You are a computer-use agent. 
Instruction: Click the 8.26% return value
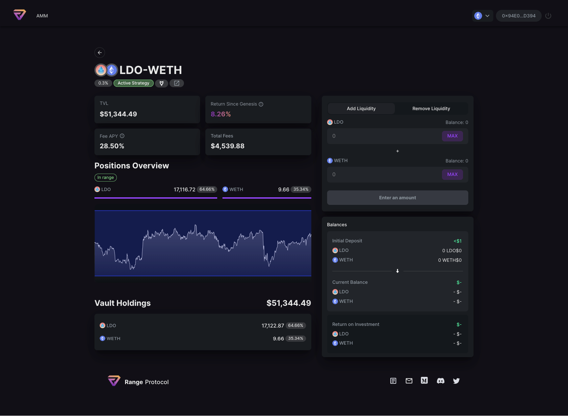tap(221, 114)
